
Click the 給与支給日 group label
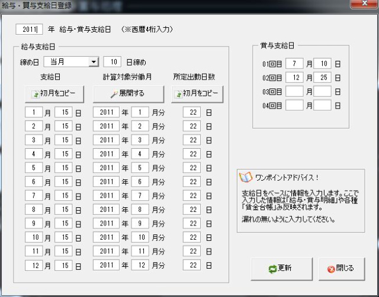click(38, 47)
